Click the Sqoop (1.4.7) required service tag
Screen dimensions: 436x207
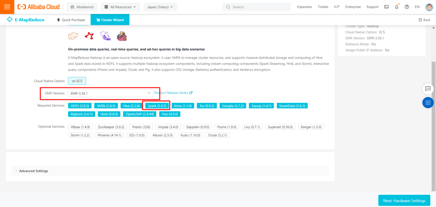[x=262, y=106]
